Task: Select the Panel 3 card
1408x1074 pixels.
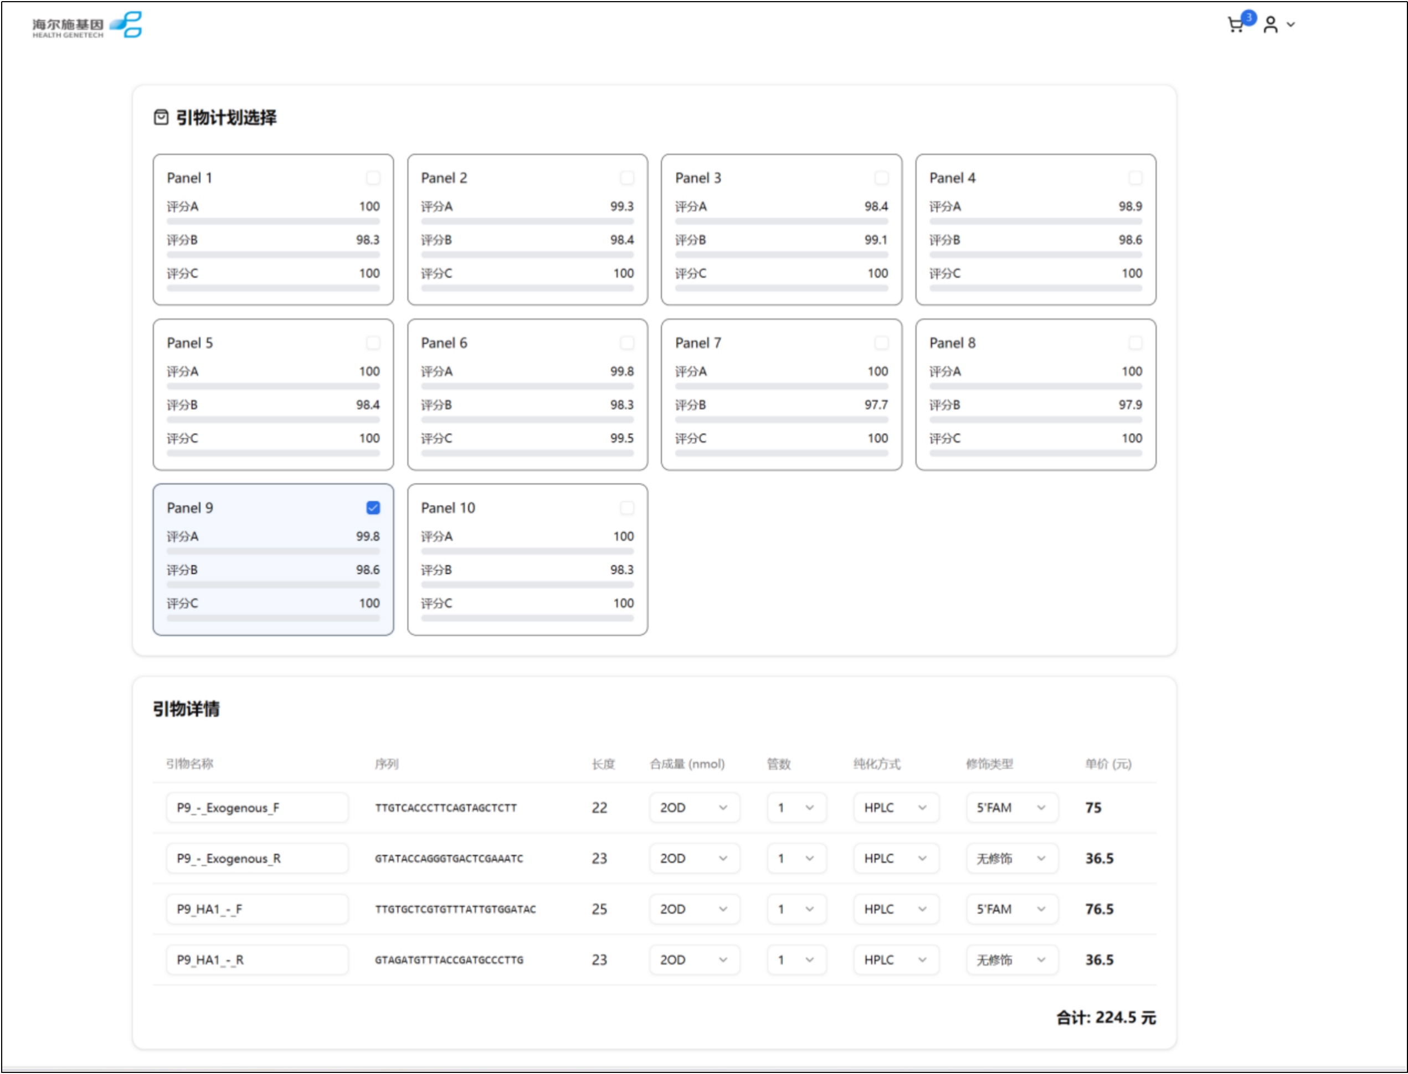Action: tap(781, 230)
